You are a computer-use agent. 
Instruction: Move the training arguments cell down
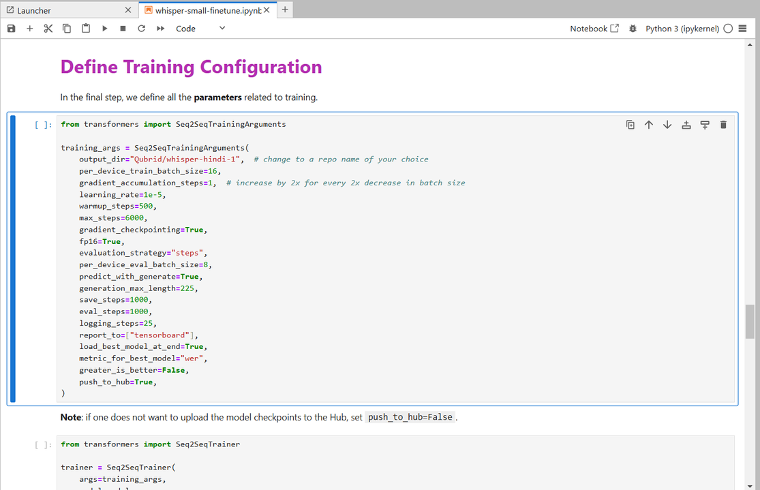[x=667, y=125]
